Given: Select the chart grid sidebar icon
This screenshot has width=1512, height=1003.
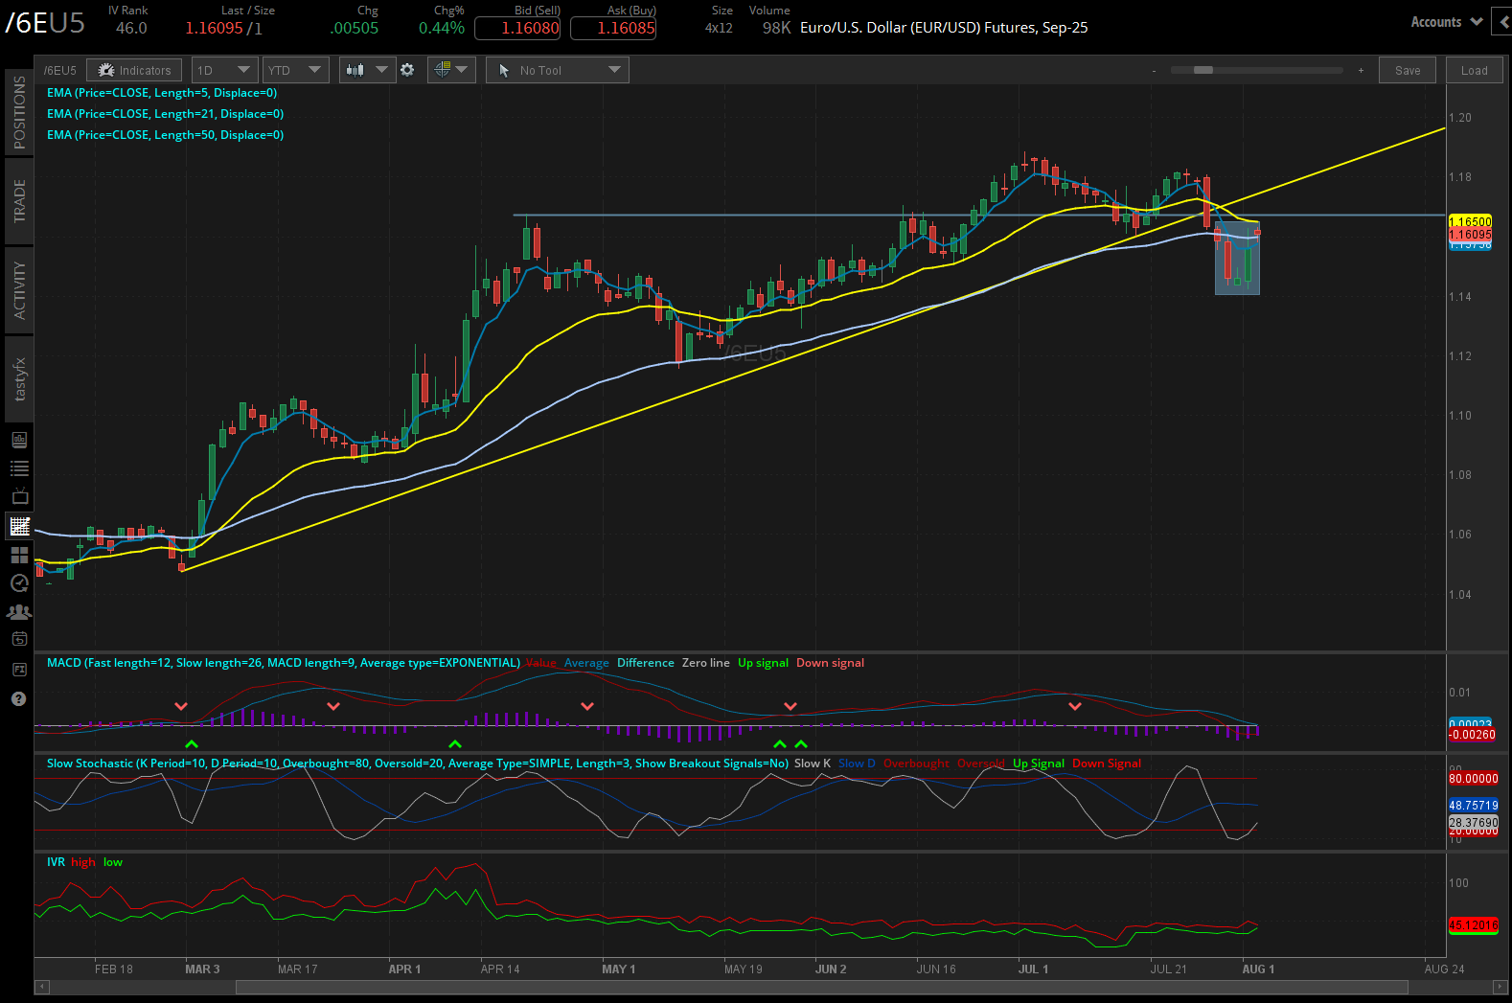Looking at the screenshot, I should coord(19,526).
